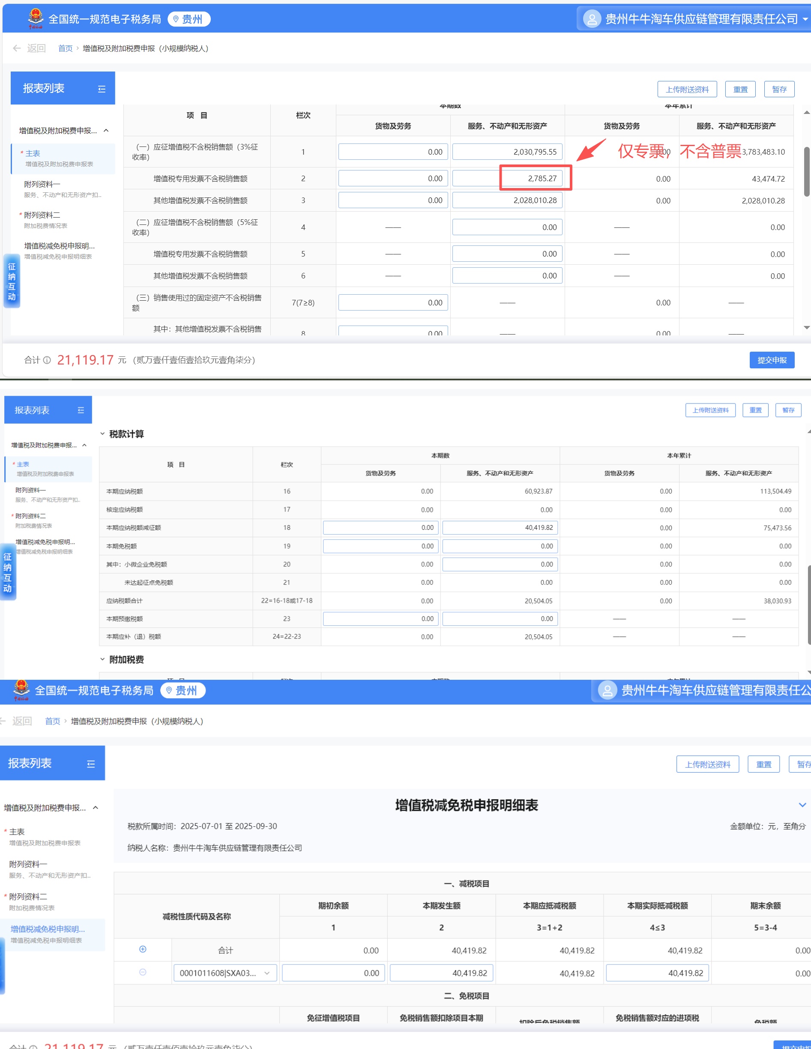Viewport: 811px width, 1049px height.
Task: Open the company account dropdown caret
Action: (805, 19)
